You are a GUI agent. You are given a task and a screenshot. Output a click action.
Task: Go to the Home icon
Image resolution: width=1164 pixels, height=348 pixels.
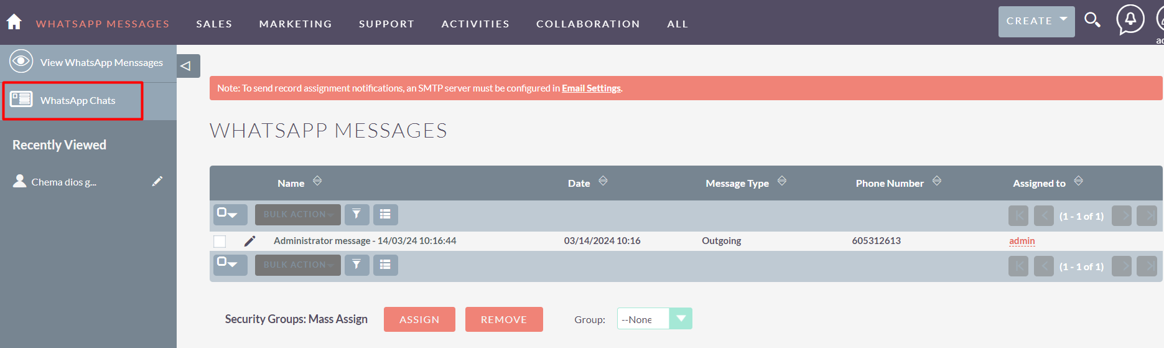coord(14,22)
